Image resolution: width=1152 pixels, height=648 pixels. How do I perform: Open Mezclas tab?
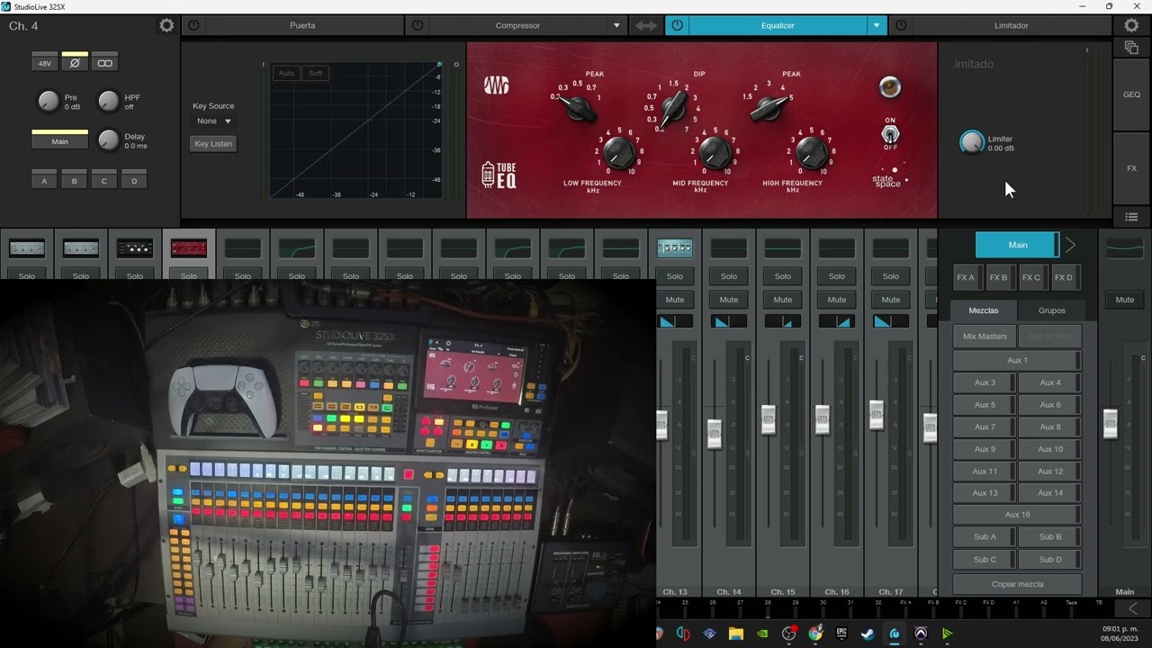[983, 310]
